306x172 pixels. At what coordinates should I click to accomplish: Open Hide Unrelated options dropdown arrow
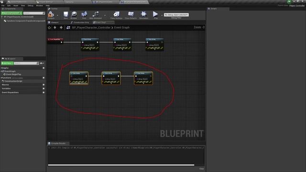pyautogui.click(x=105, y=15)
